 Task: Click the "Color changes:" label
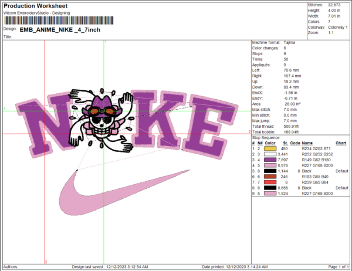(x=265, y=48)
